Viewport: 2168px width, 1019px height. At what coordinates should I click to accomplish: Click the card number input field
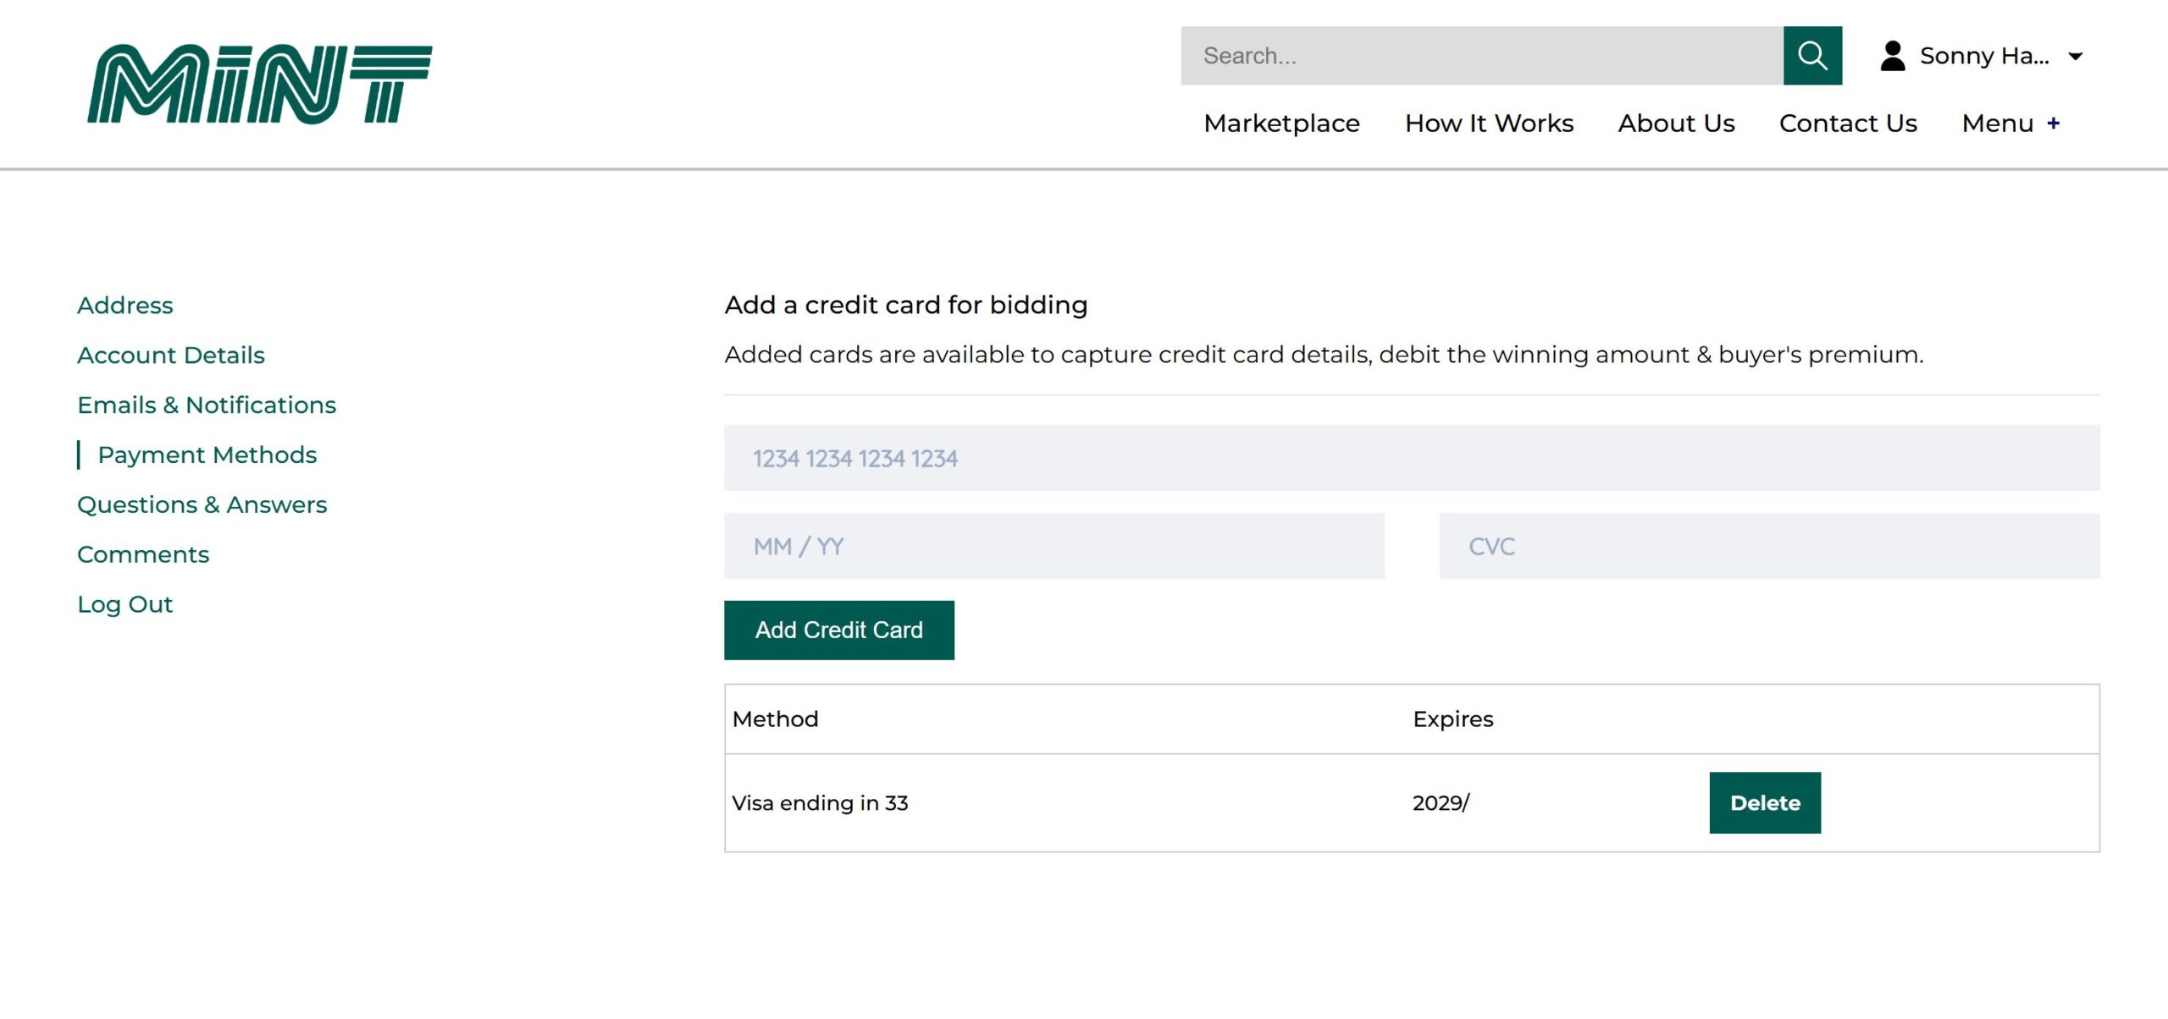coord(1411,459)
